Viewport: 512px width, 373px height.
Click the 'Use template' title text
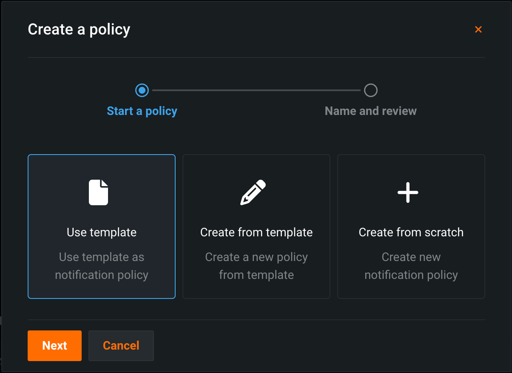(102, 232)
